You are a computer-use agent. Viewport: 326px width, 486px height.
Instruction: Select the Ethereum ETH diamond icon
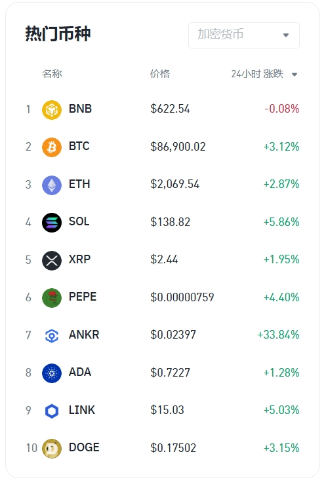(52, 185)
